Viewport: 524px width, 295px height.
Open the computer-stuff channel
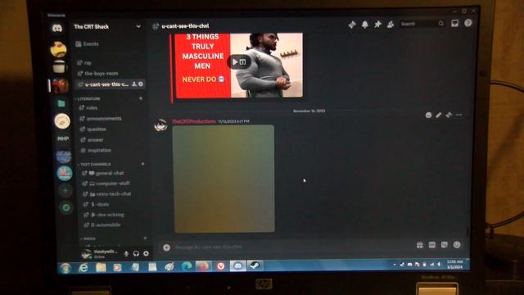click(106, 184)
